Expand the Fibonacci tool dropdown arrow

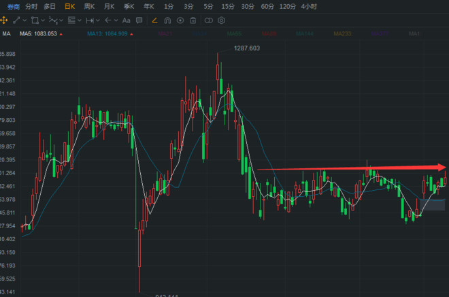coord(80,20)
